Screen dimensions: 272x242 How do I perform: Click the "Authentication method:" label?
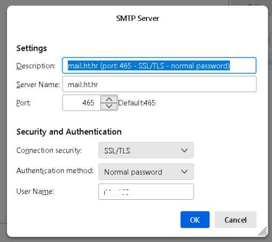(x=55, y=171)
